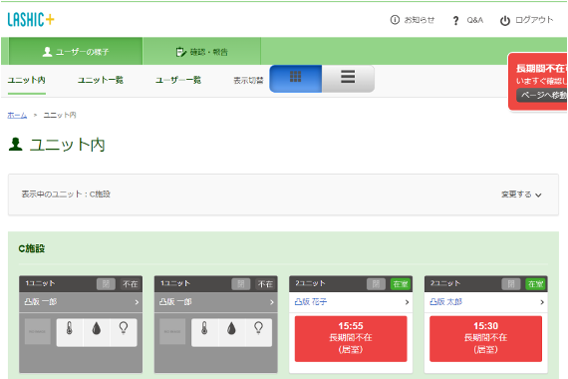Click the chevron on the first 凸版 一郎 row
The image size is (568, 379).
(137, 302)
